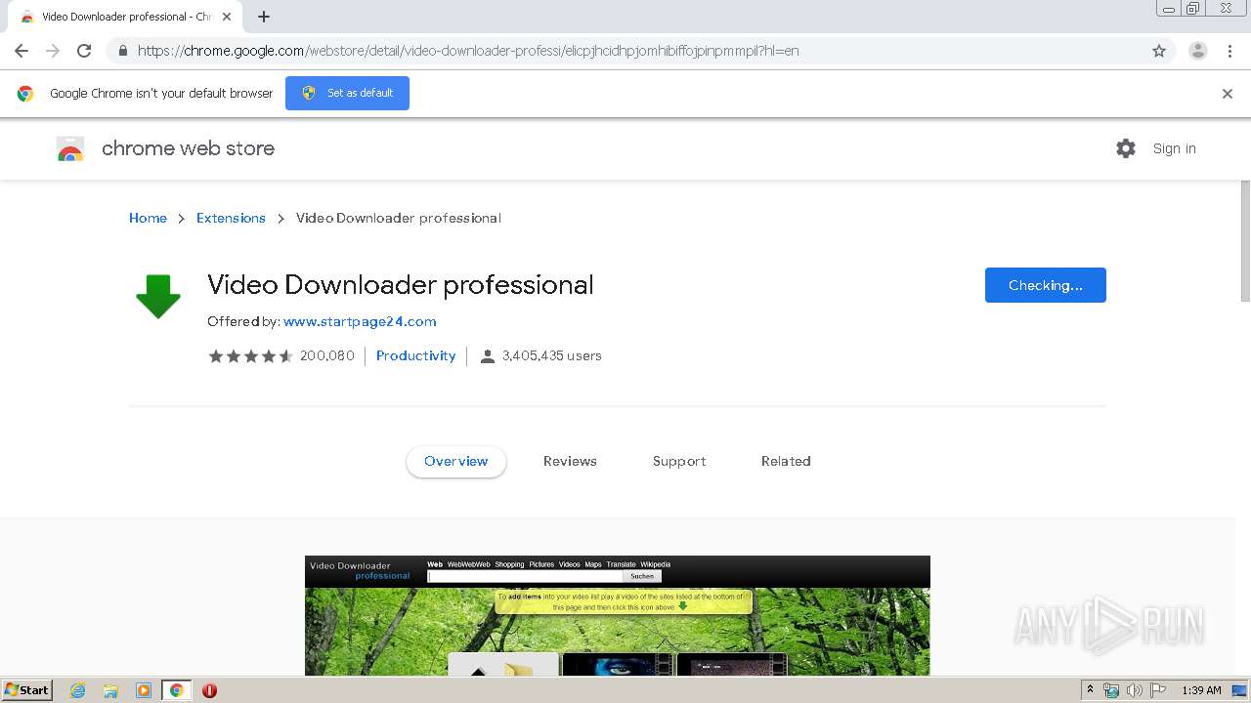Click the Chrome taskbar icon
Screen dimensions: 1251x703
coord(176,690)
